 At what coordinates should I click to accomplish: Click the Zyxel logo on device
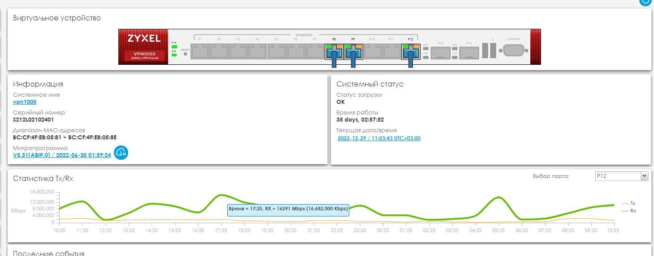[x=144, y=39]
